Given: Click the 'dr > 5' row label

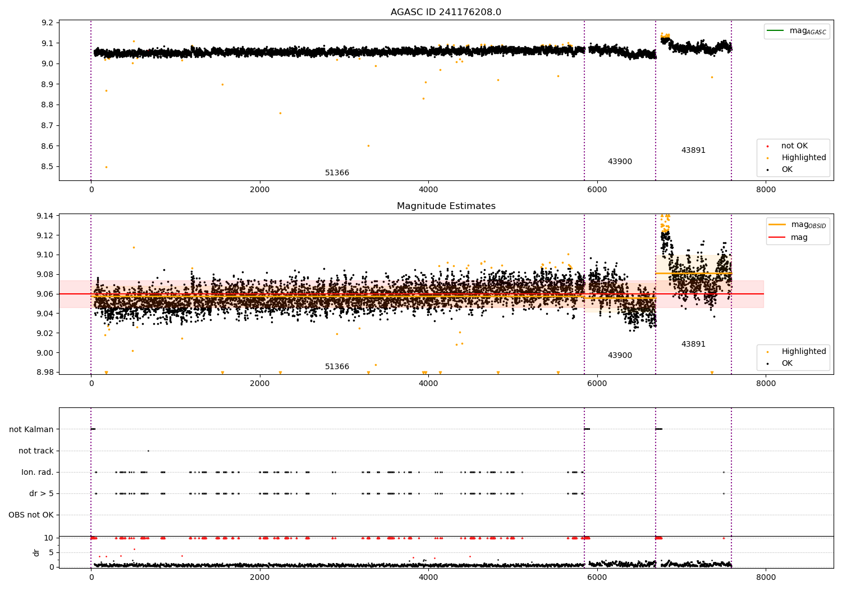Looking at the screenshot, I should click(42, 494).
